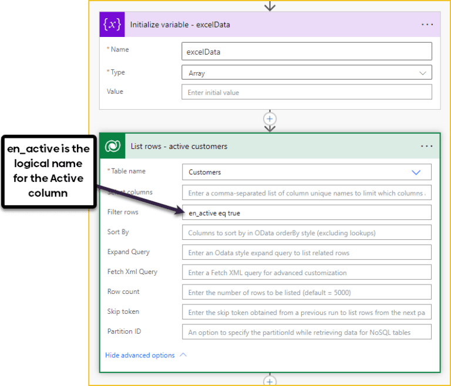Click into the Select columns field
This screenshot has width=451, height=386.
click(307, 193)
